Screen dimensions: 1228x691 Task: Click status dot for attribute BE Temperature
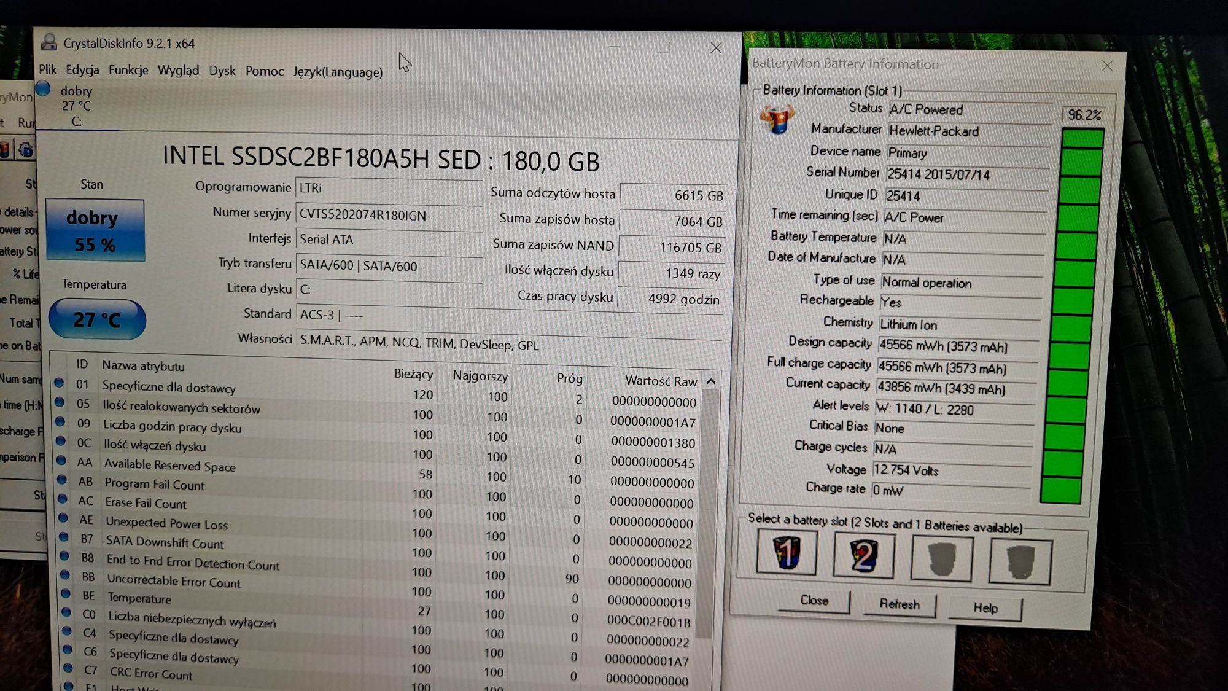[x=66, y=593]
